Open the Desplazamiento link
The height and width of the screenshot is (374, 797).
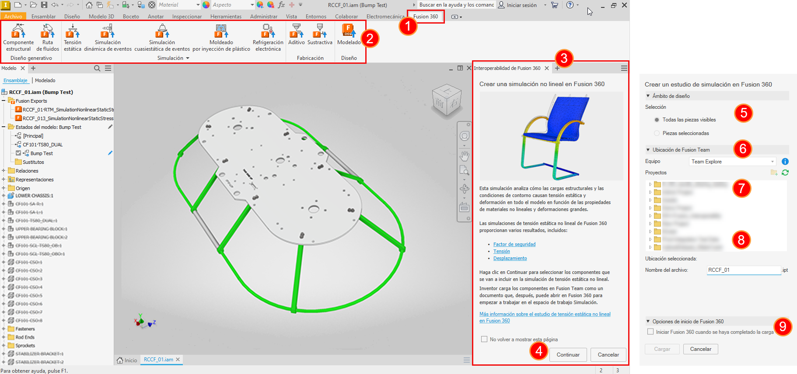pos(510,258)
